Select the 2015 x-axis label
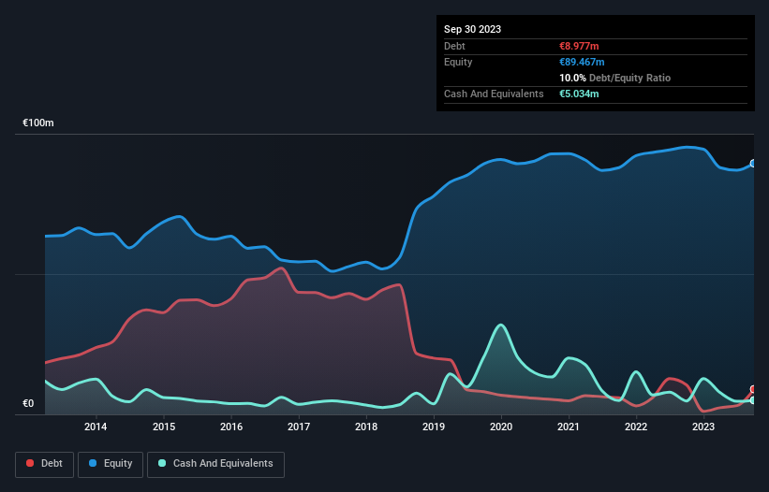Viewport: 769px width, 492px height. pyautogui.click(x=164, y=427)
